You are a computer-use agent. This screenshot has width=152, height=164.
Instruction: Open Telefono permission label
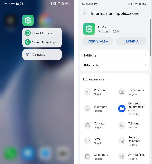(134, 123)
